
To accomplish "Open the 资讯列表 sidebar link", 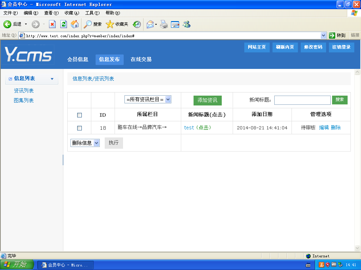I will [x=24, y=91].
